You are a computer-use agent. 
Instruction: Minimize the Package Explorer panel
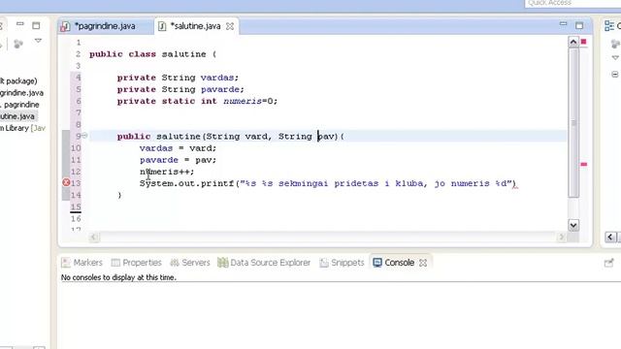coord(19,24)
